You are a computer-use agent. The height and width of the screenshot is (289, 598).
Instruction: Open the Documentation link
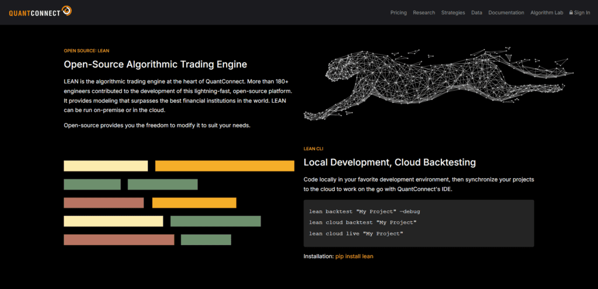506,13
